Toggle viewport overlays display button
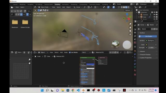The image size is (166, 93). pos(114,7)
